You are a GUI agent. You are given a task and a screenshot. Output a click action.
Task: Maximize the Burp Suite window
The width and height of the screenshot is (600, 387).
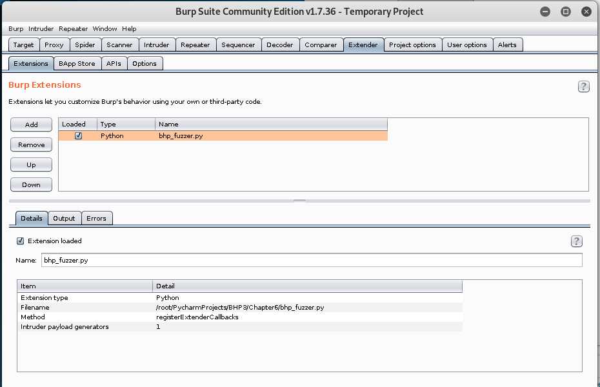[566, 12]
